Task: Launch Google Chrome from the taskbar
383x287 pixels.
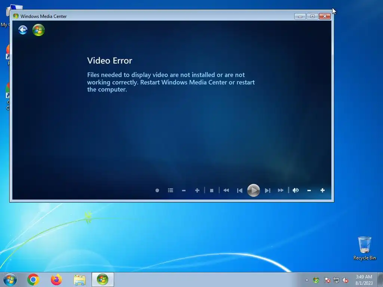Action: pos(33,280)
